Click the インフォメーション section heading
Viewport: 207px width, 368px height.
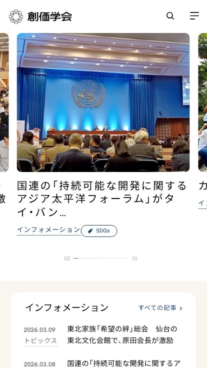pyautogui.click(x=67, y=307)
